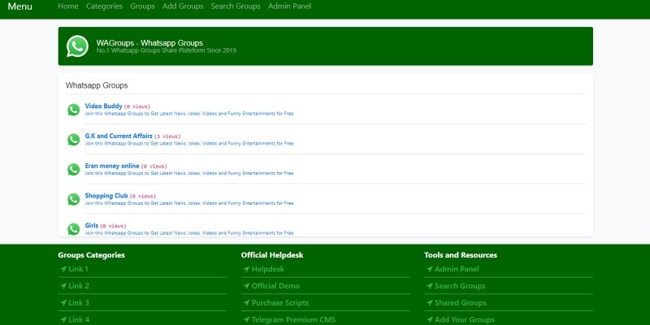
Task: Open the Shopping Club group link
Action: pos(106,196)
